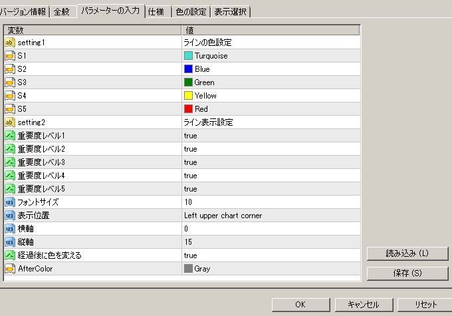Screen dimensions: 452x316
Task: Switch to the 全般 tab
Action: tap(62, 12)
